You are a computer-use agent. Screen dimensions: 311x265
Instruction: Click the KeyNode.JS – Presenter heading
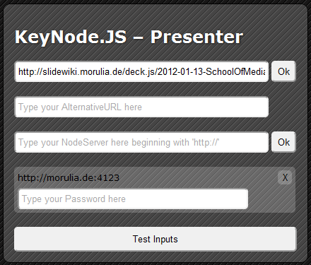point(129,37)
